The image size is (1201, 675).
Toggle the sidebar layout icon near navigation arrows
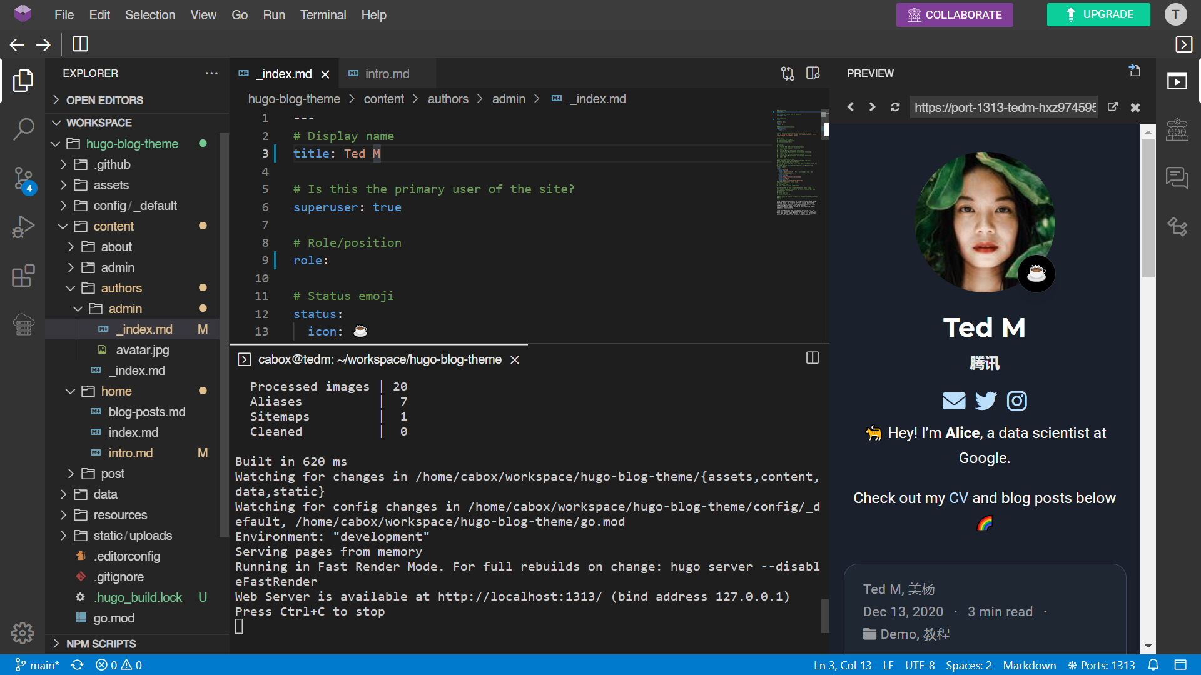80,44
